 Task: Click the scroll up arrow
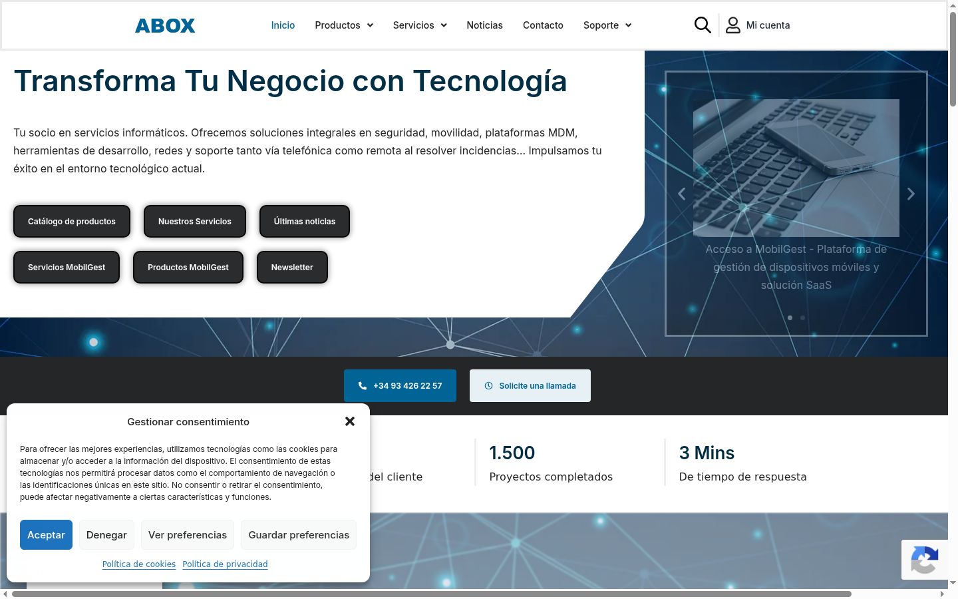click(953, 5)
